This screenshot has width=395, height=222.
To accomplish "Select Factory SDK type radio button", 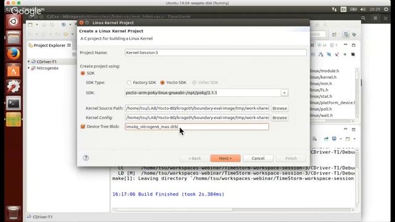I will [129, 83].
